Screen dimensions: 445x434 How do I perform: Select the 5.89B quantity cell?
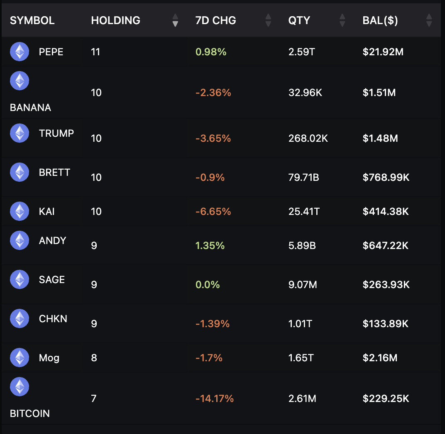[302, 246]
